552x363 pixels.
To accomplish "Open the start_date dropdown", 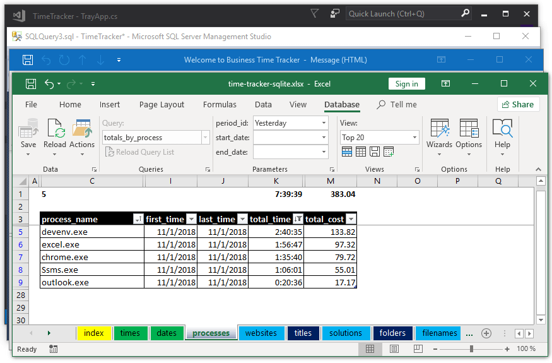I will coord(324,138).
